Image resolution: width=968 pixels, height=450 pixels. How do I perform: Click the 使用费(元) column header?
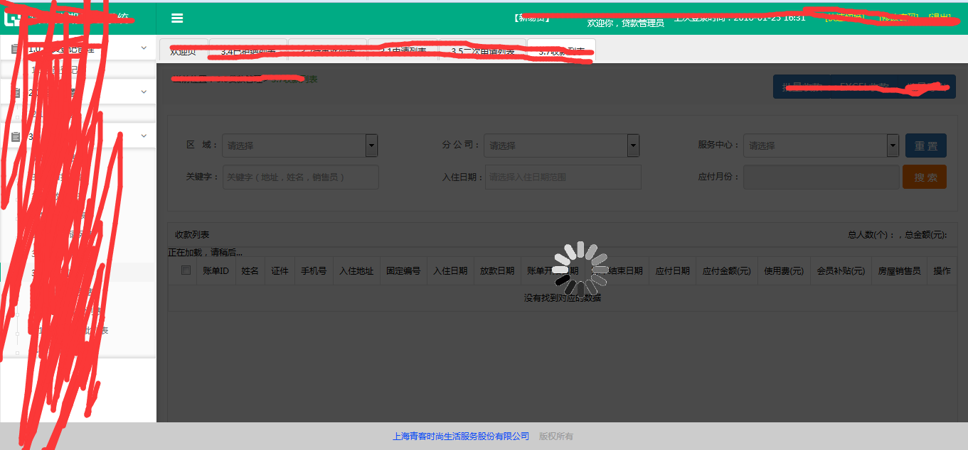784,271
